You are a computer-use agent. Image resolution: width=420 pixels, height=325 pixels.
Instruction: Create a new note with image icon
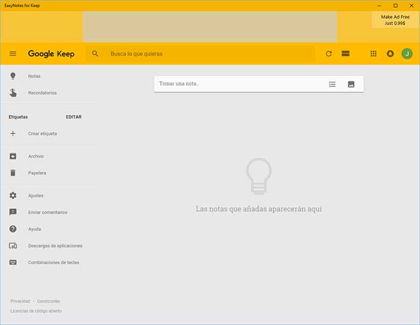click(x=351, y=84)
